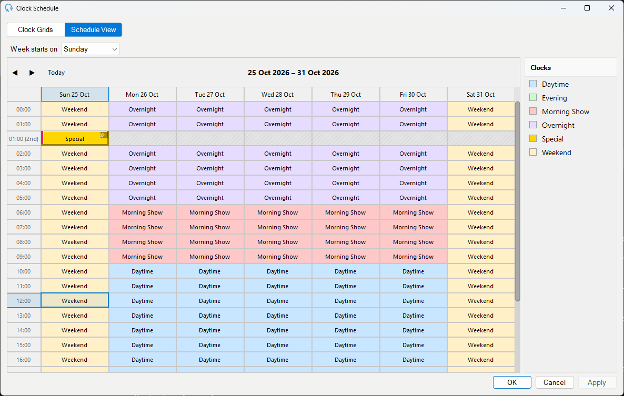Click the Apply button
This screenshot has height=396, width=624.
(x=597, y=382)
